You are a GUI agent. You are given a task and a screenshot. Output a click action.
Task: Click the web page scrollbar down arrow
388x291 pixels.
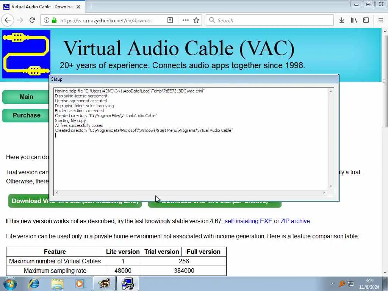click(x=385, y=273)
